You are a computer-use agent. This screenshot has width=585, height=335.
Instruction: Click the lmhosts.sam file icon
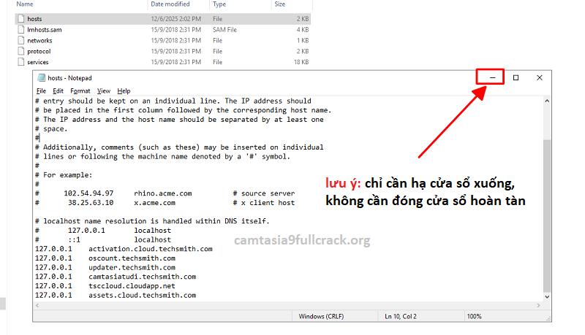tap(21, 29)
